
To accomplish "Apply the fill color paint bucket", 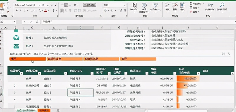I will pos(40,11).
